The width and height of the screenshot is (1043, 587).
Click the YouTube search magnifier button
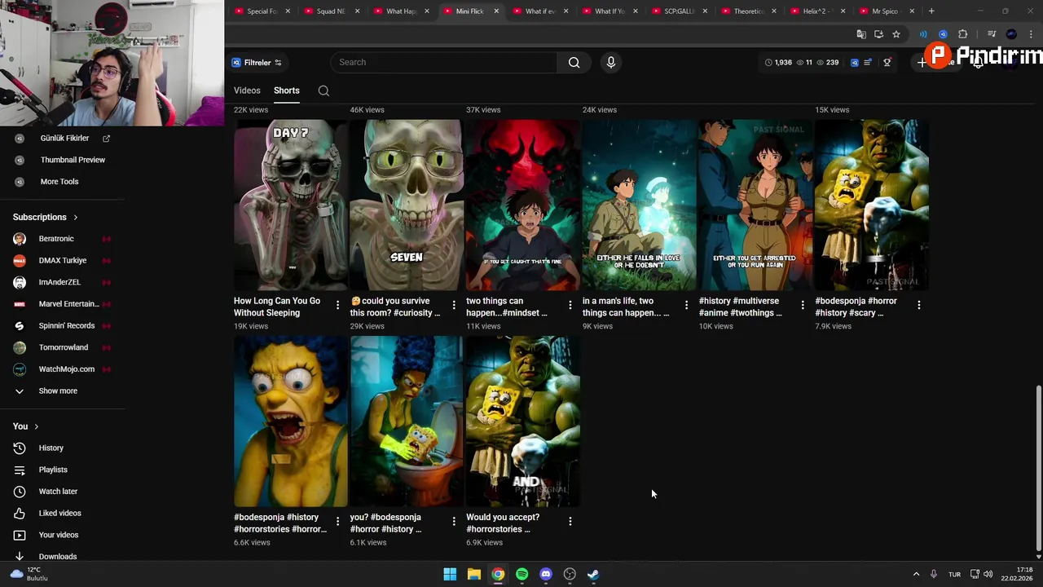pos(574,62)
